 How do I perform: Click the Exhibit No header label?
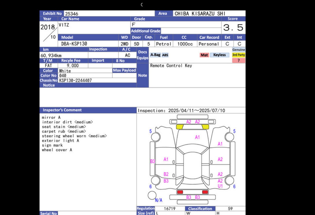pos(52,13)
